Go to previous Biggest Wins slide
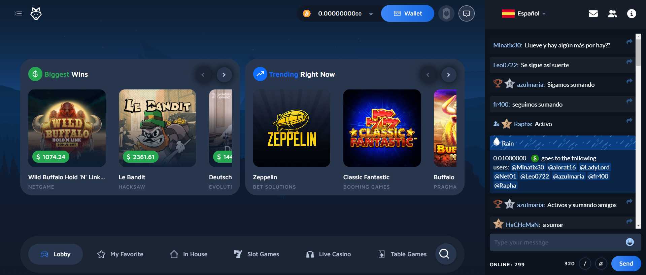 203,75
